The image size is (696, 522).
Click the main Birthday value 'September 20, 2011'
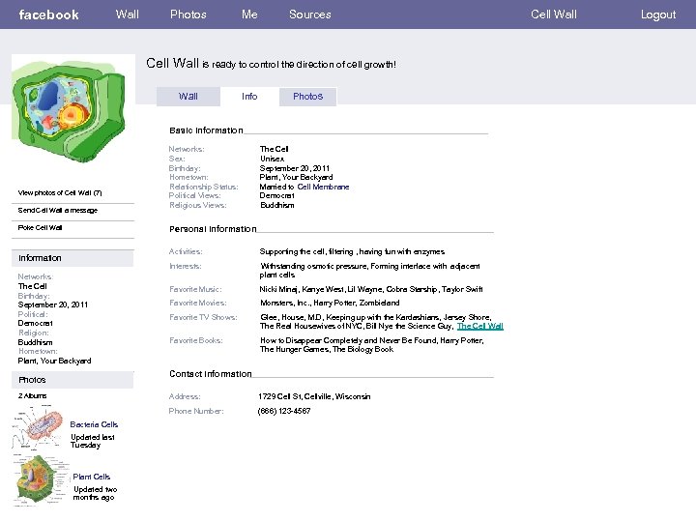295,168
